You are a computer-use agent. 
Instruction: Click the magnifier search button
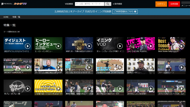pyautogui.click(x=108, y=4)
